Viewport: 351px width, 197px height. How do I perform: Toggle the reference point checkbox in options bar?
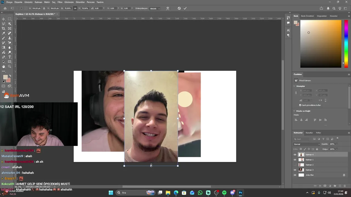22,8
